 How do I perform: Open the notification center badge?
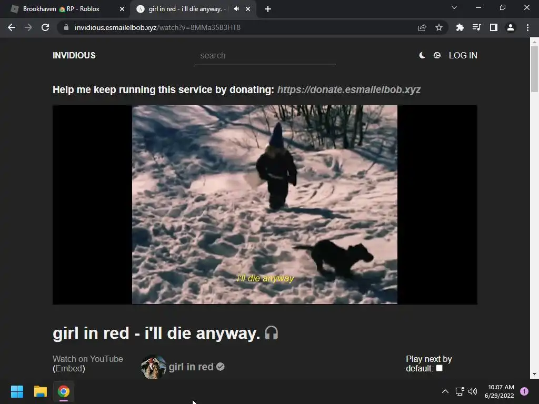(524, 391)
